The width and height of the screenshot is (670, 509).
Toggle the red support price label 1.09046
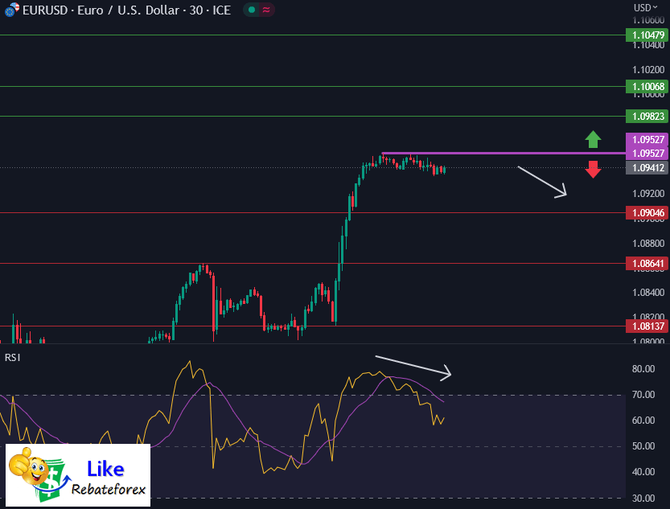647,212
